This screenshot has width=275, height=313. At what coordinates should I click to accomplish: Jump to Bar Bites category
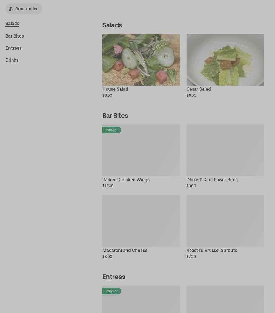(x=15, y=36)
